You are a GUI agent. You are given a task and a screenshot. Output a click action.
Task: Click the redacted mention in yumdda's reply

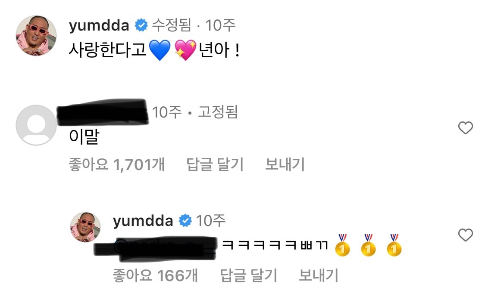(155, 247)
